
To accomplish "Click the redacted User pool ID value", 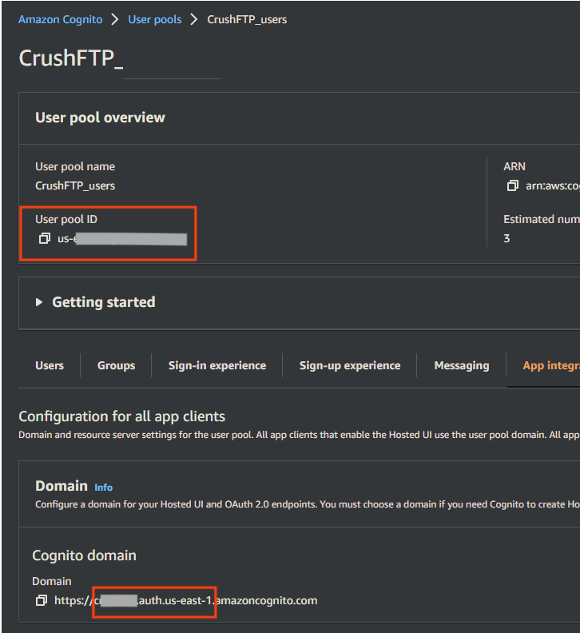I will (x=122, y=239).
